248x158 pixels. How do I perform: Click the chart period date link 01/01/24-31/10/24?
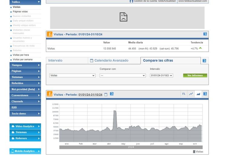pos(90,95)
